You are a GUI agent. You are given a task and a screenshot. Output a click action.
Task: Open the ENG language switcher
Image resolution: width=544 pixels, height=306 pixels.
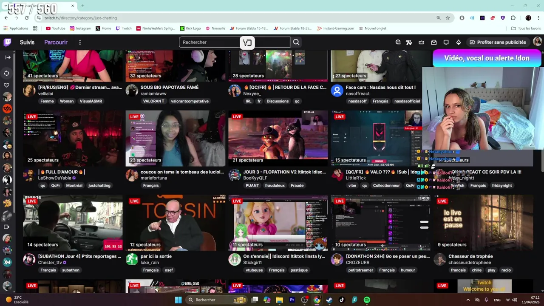[497, 300]
